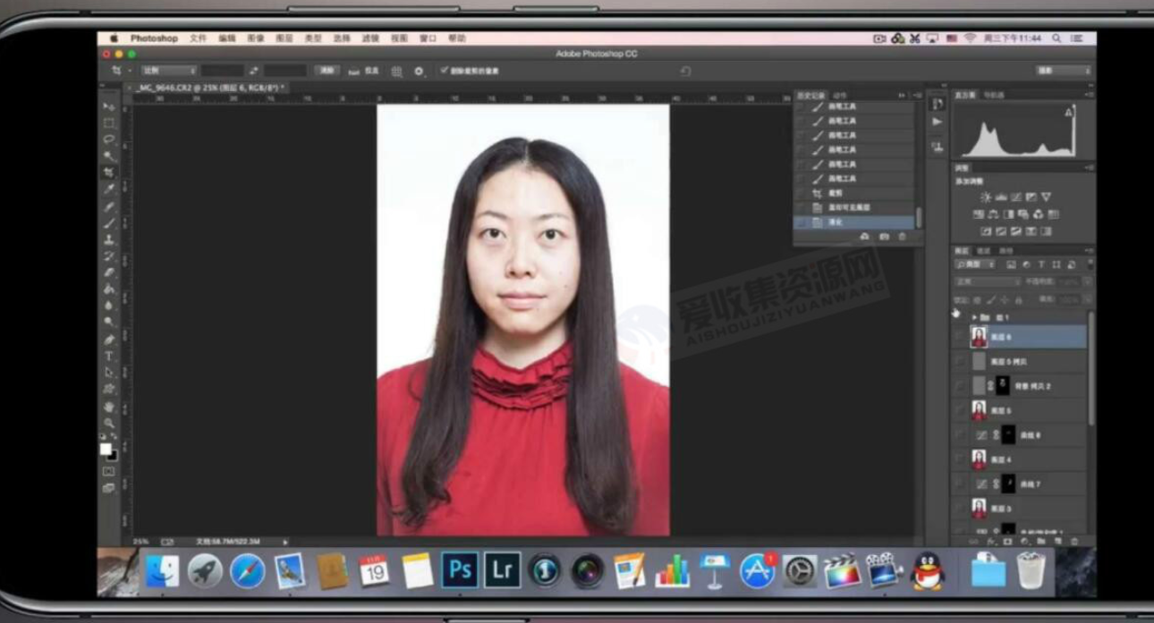Toggle visibility of layer 曲线 7
Screen dimensions: 1154x623
(960, 484)
